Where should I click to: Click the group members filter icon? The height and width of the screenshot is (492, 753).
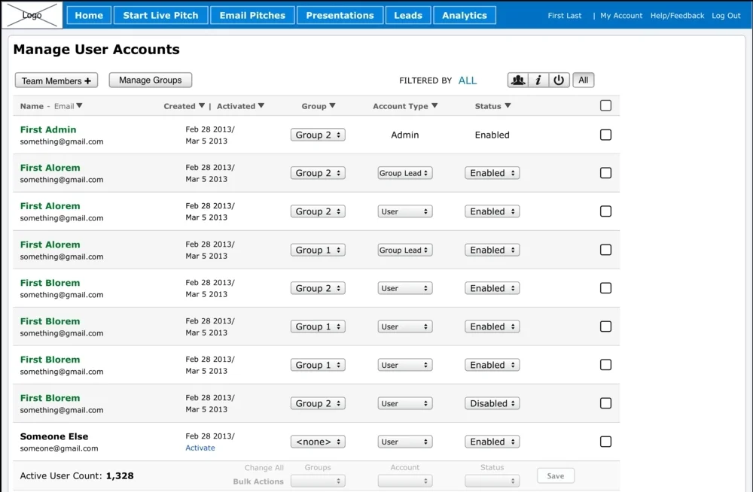tap(518, 79)
